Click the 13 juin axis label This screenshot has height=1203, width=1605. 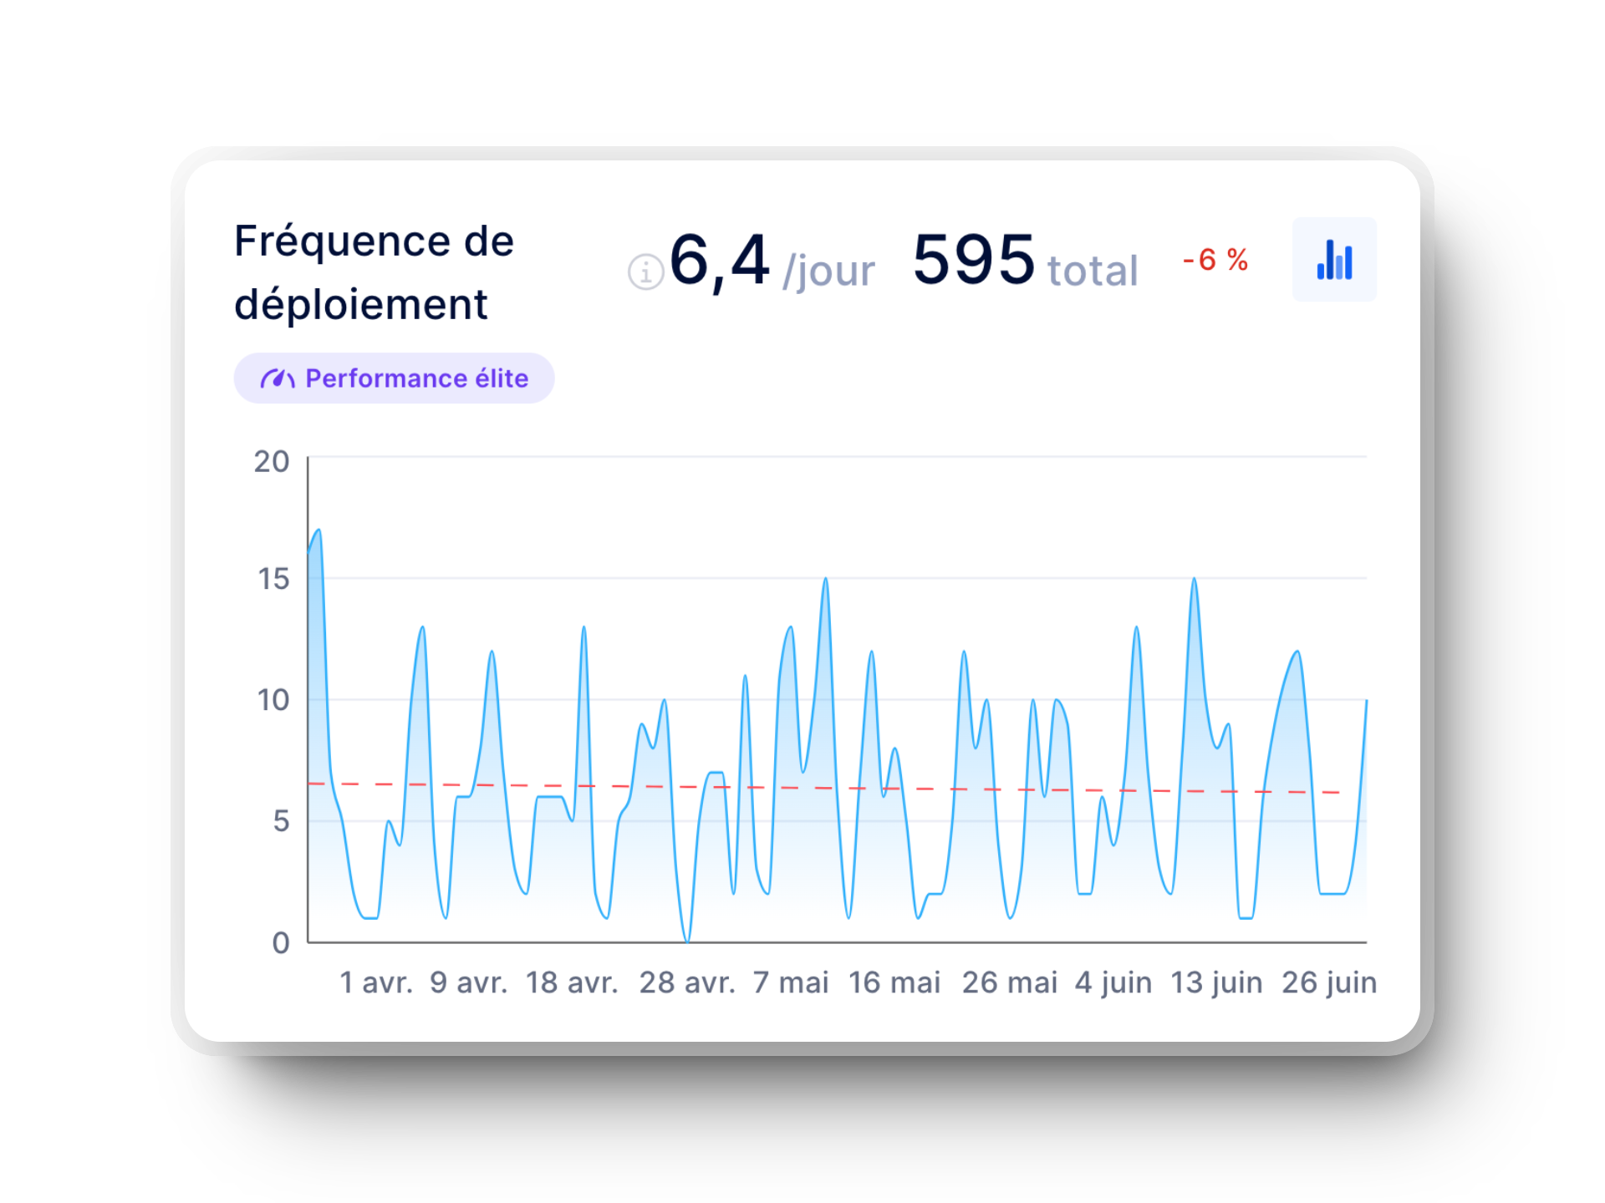1216,982
